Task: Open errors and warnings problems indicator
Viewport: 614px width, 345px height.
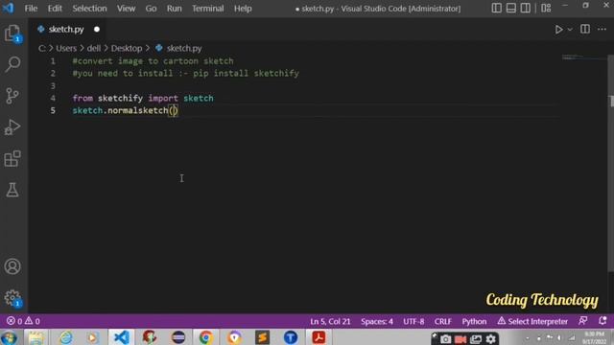Action: (x=23, y=321)
